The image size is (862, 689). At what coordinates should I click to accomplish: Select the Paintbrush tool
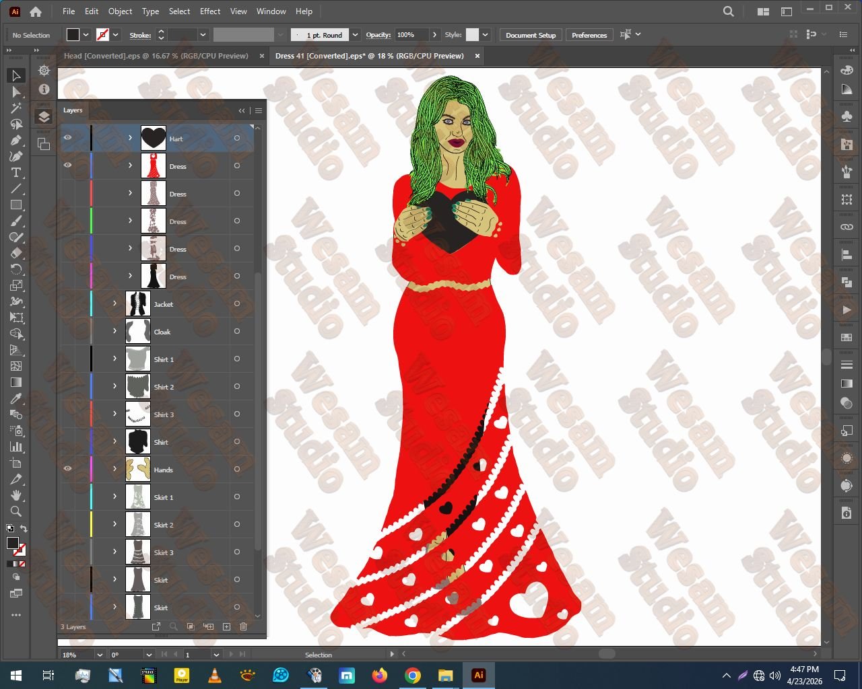(x=16, y=221)
